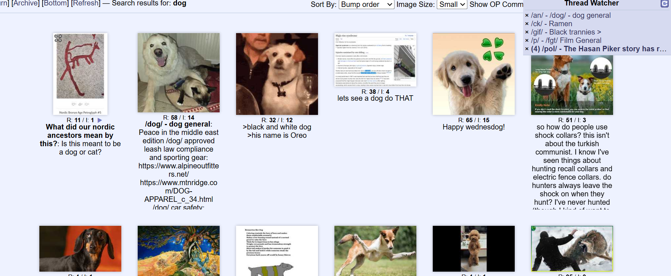671x276 pixels.
Task: Click the 'Search results for: dog' text
Action: [149, 3]
